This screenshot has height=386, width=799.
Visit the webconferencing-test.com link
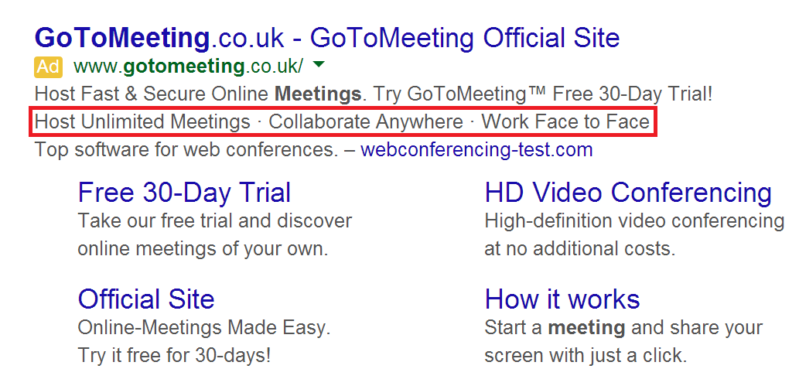click(x=476, y=149)
